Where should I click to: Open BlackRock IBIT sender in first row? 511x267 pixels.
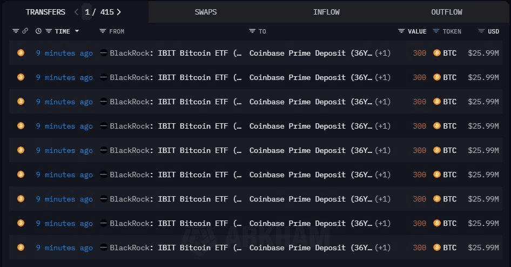pos(171,53)
